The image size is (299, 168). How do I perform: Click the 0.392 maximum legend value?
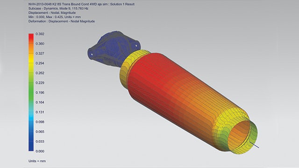click(40, 34)
